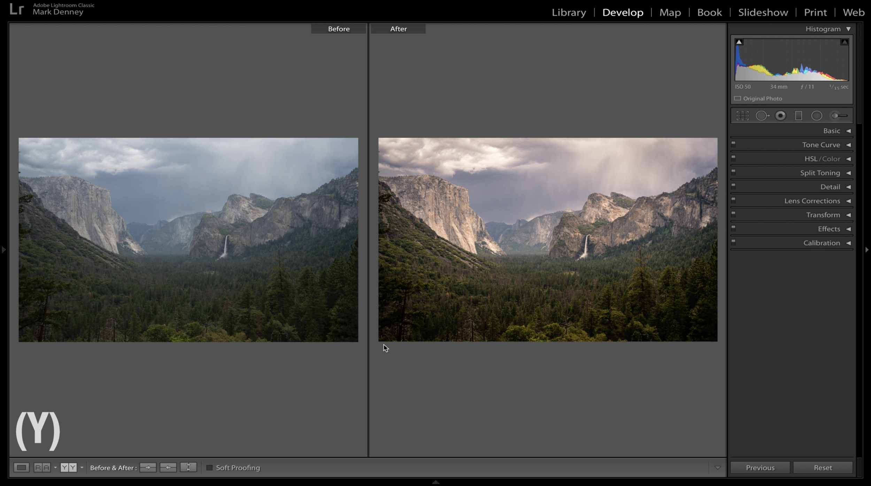This screenshot has height=486, width=871.
Task: Click the Lightroom Lr logo
Action: point(16,9)
